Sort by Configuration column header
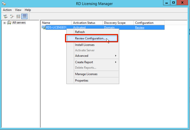The image size is (190, 130). coord(149,23)
